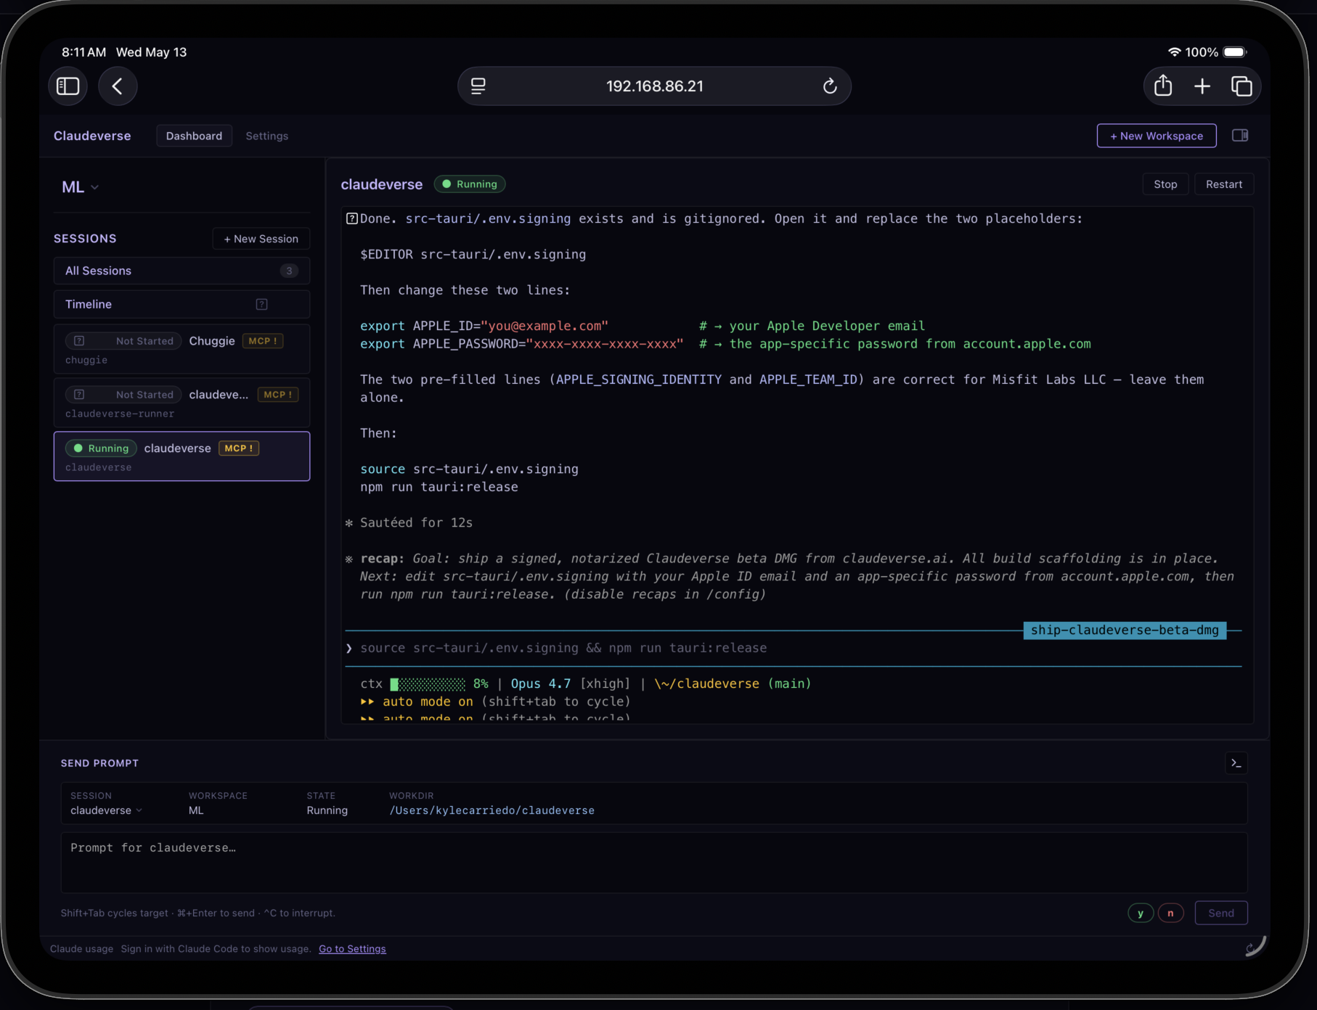Select the Chuggie session
Viewport: 1317px width, 1010px height.
coord(182,349)
